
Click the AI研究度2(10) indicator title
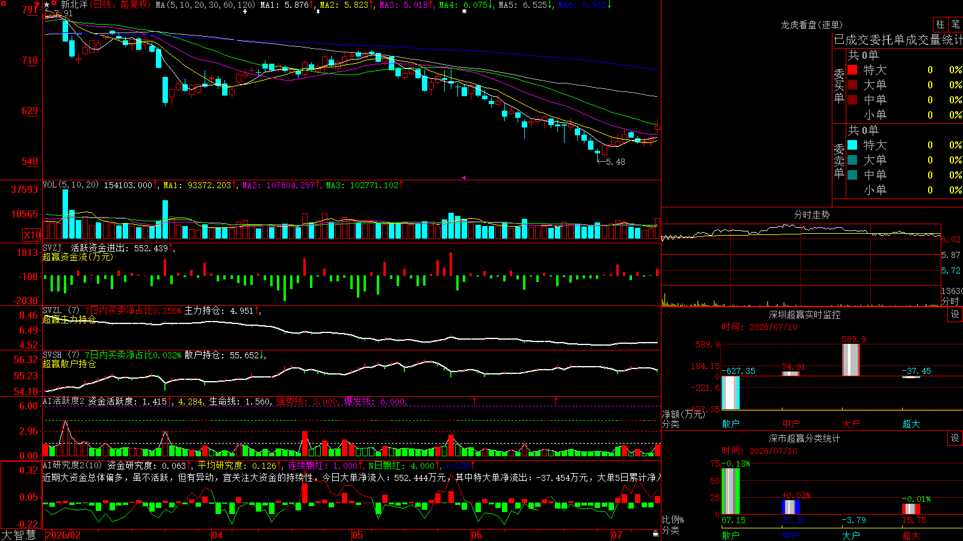73,465
